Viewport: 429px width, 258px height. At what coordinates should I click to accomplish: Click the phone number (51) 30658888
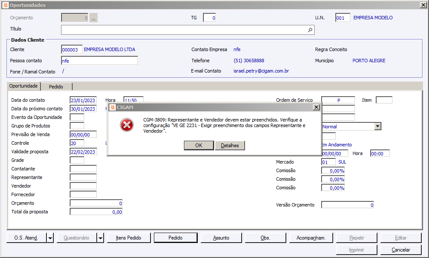[x=249, y=61]
